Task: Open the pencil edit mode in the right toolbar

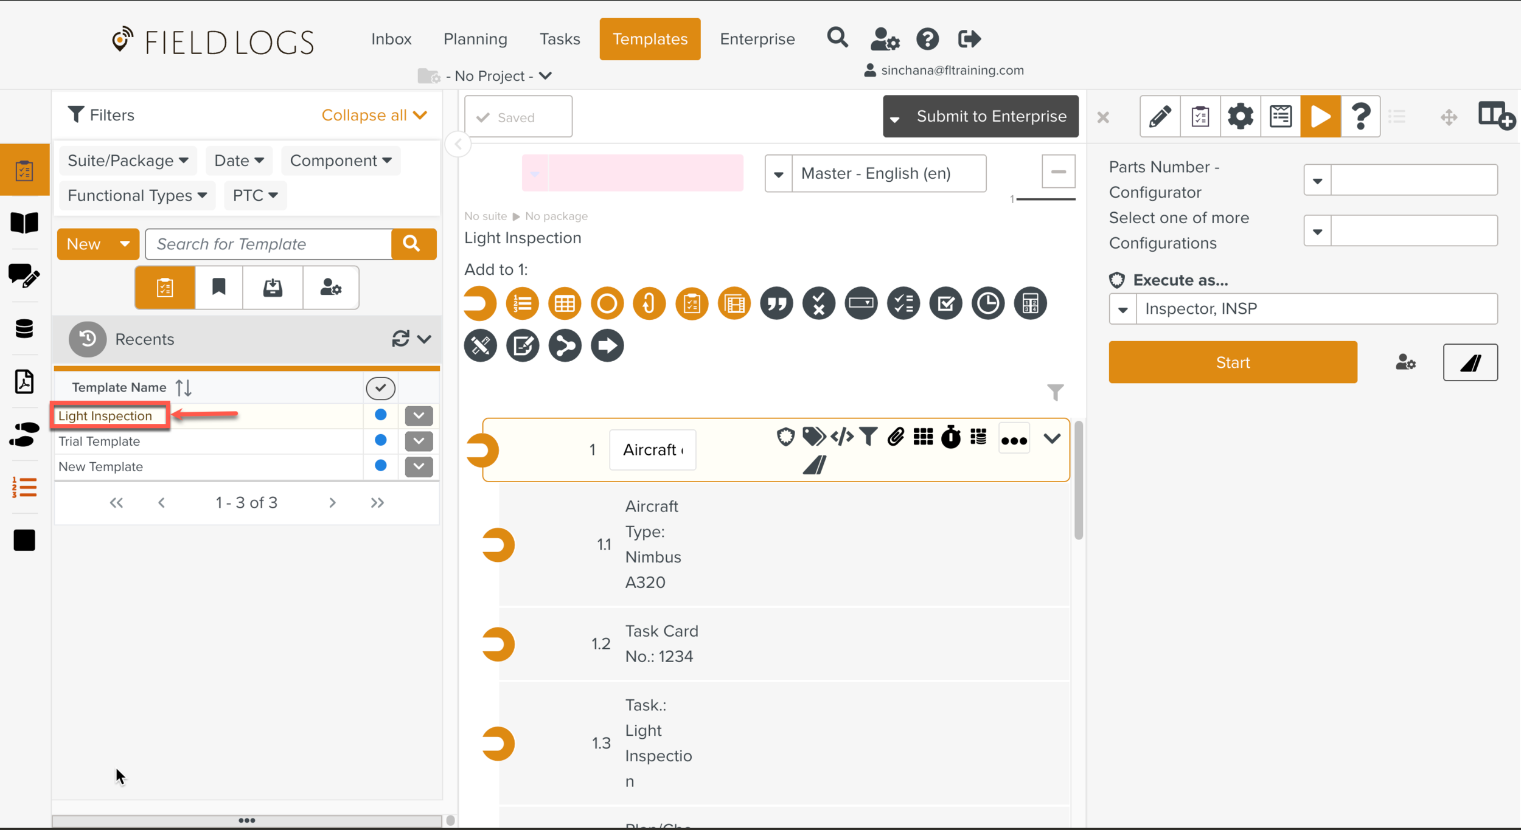Action: (1160, 116)
